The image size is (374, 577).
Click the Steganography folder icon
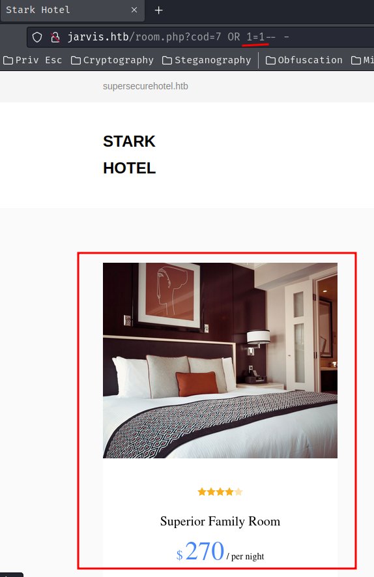[167, 60]
